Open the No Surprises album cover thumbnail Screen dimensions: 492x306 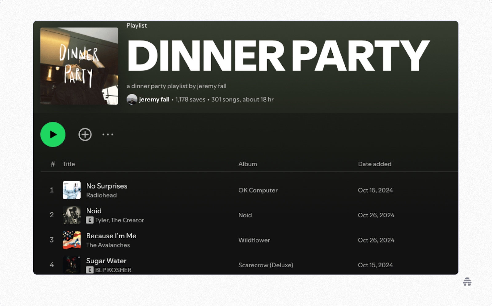coord(72,190)
